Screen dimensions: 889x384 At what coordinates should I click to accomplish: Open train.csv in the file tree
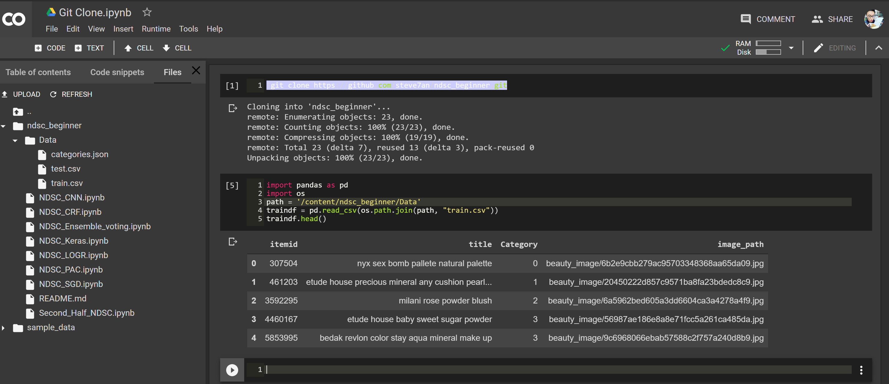67,183
